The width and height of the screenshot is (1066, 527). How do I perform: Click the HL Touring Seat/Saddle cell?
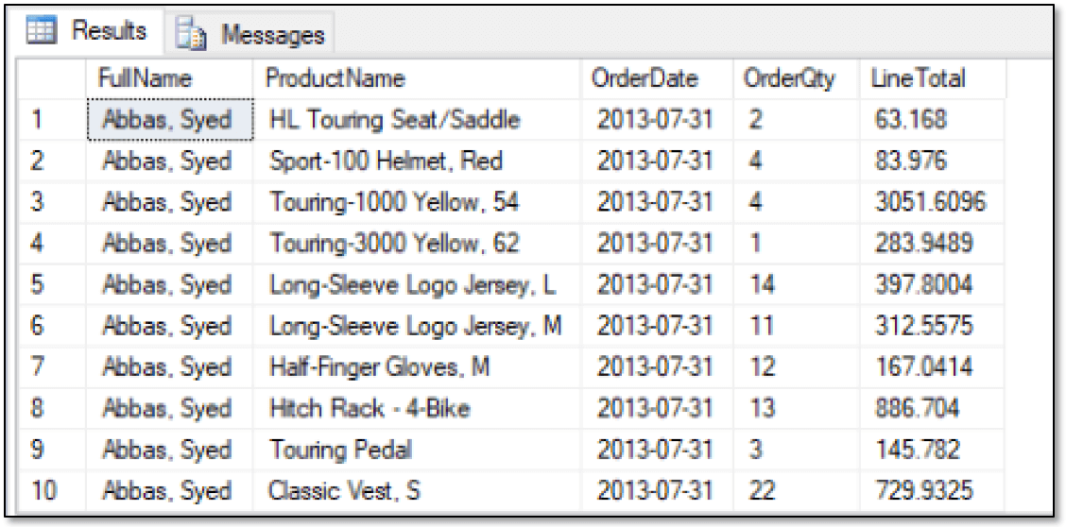[x=394, y=120]
